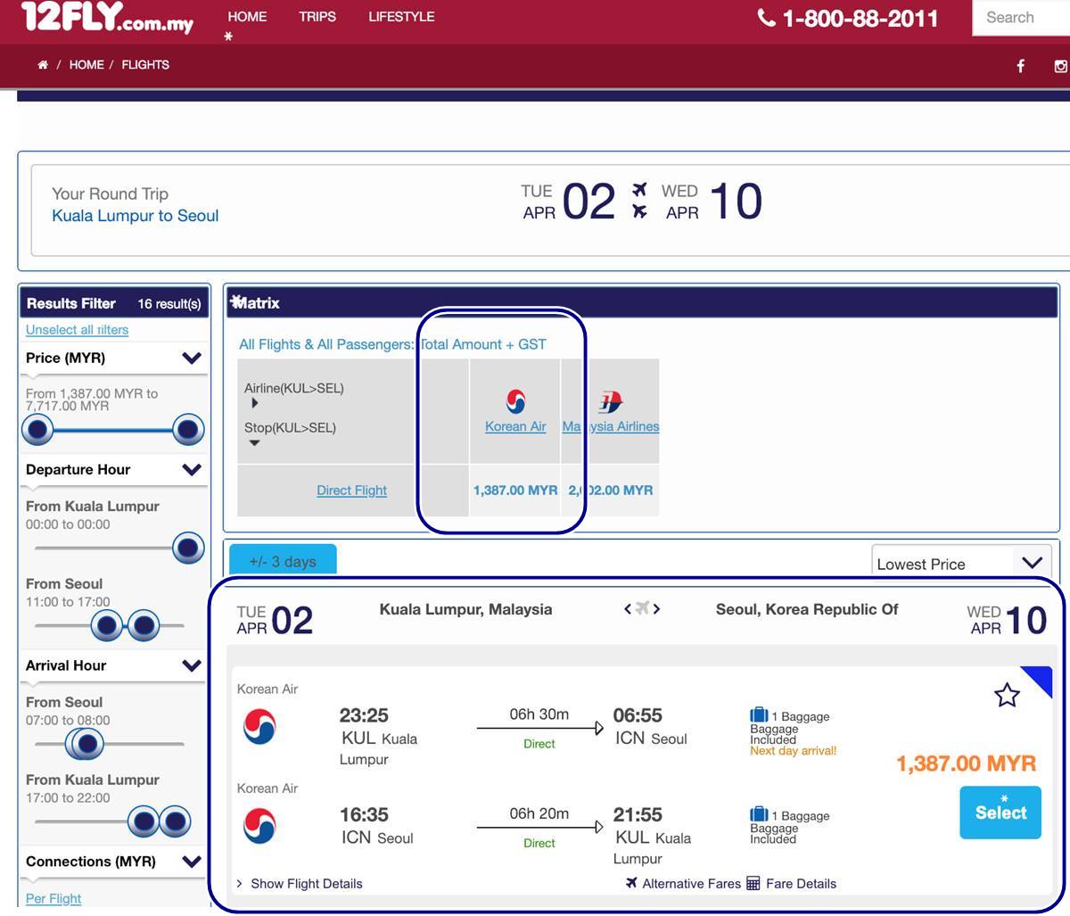Click the Arrival From Kuala Lumpur 17:00 handle
1070x916 pixels.
[x=143, y=821]
